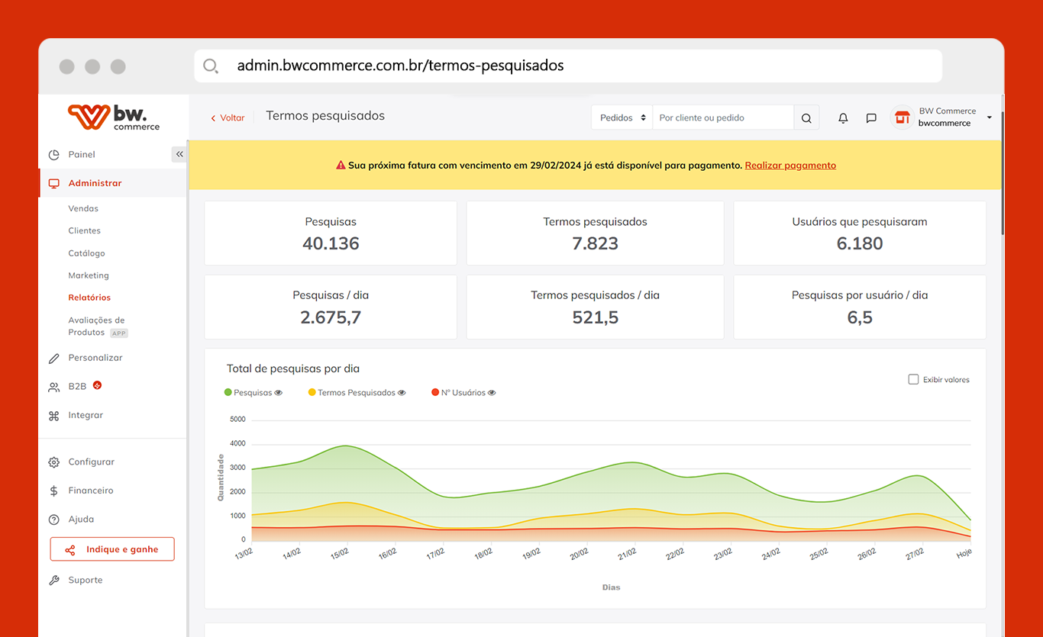Click the Usuários que pesquisaram 6.180 card
The image size is (1043, 637).
tap(860, 233)
